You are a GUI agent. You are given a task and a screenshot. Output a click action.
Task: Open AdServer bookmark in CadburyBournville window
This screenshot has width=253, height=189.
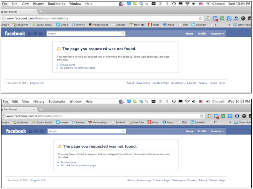pos(20,122)
